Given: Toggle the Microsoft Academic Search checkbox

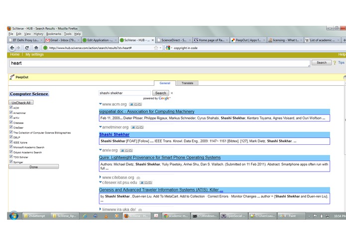Looking at the screenshot, I should point(11,147).
